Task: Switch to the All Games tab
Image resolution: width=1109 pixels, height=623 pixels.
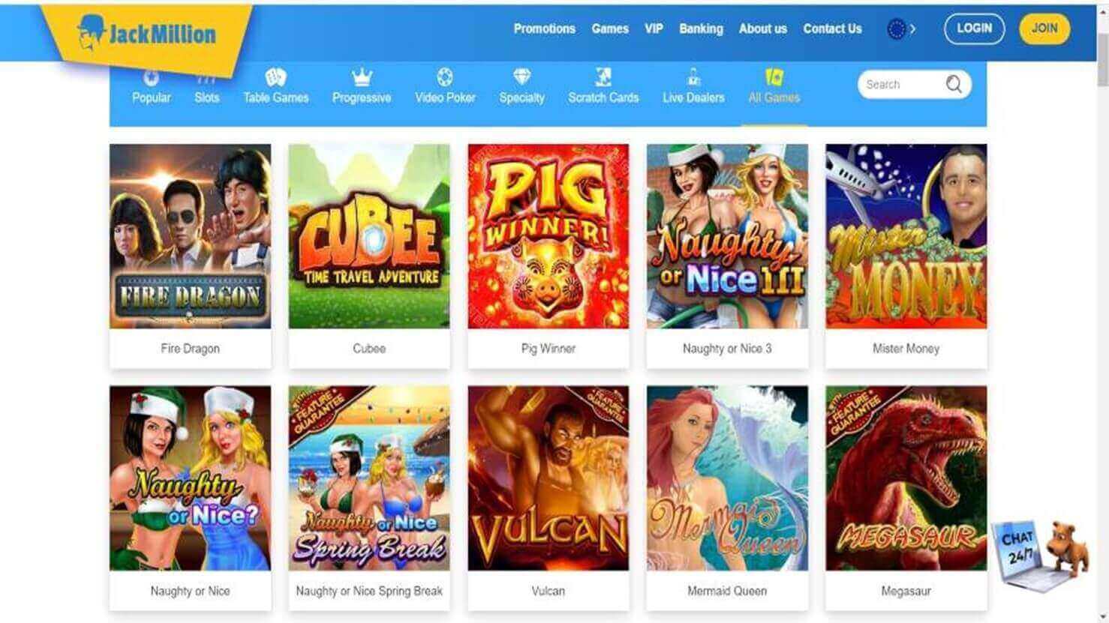Action: pyautogui.click(x=774, y=86)
